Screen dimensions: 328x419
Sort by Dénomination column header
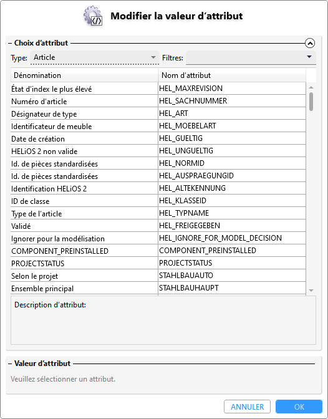[84, 75]
